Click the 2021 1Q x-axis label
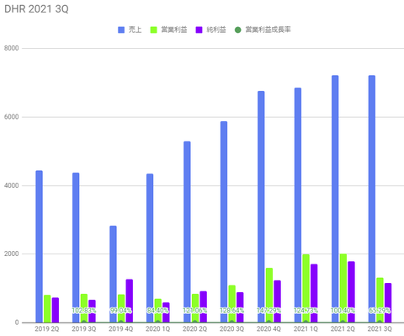 [306, 328]
